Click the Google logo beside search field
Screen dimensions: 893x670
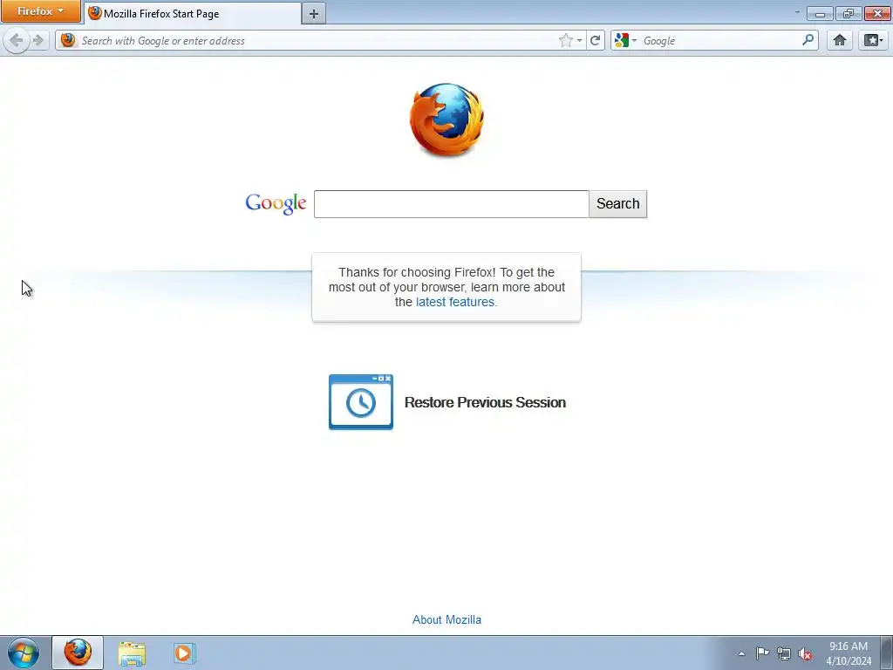276,203
